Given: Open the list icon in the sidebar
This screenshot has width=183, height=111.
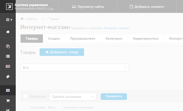Looking at the screenshot, I should [8, 56].
